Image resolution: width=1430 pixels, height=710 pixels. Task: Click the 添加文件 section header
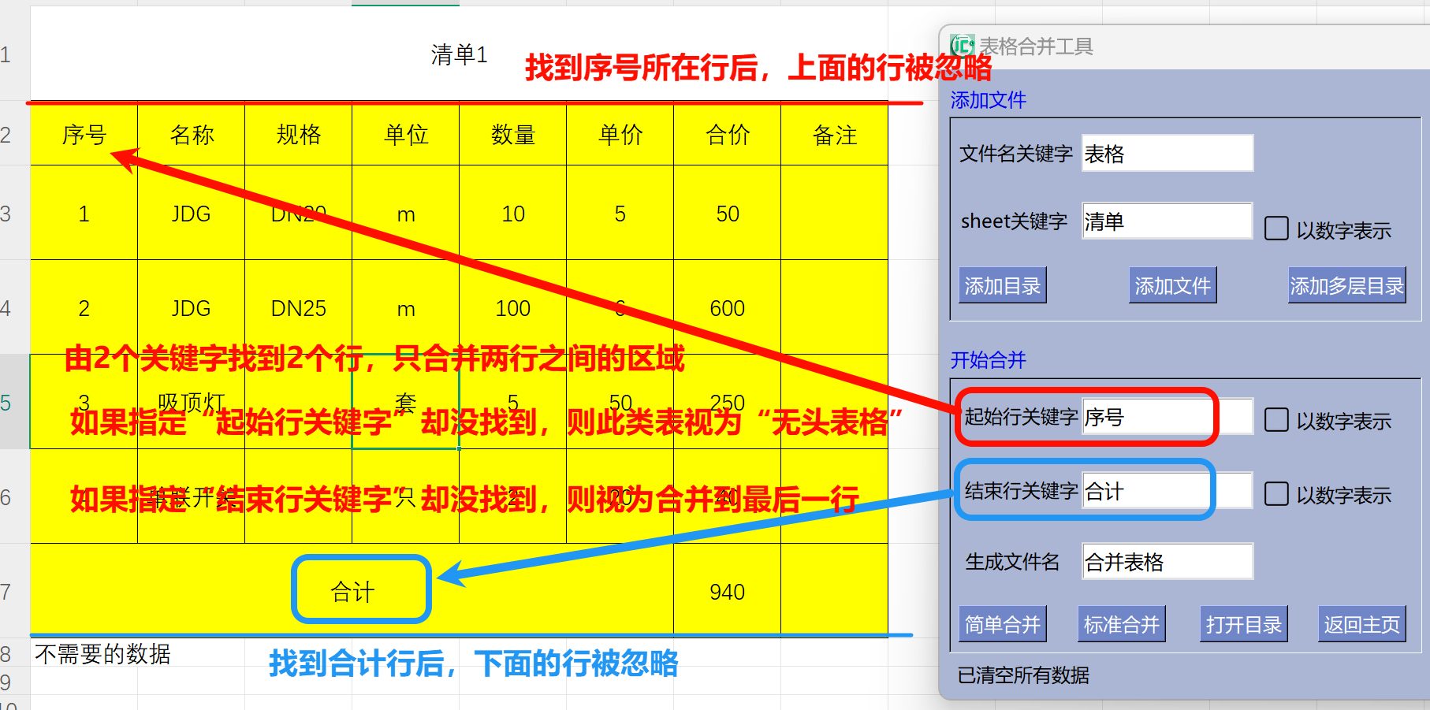[988, 100]
